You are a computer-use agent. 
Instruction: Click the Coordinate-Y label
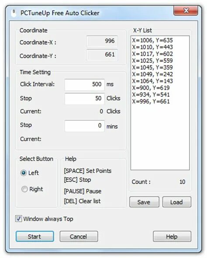pos(38,56)
